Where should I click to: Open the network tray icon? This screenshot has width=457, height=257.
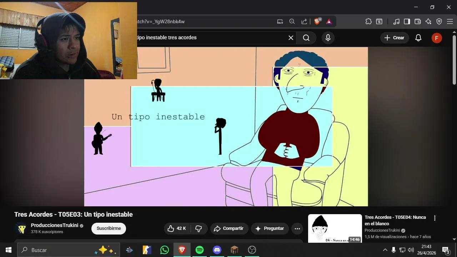point(402,250)
